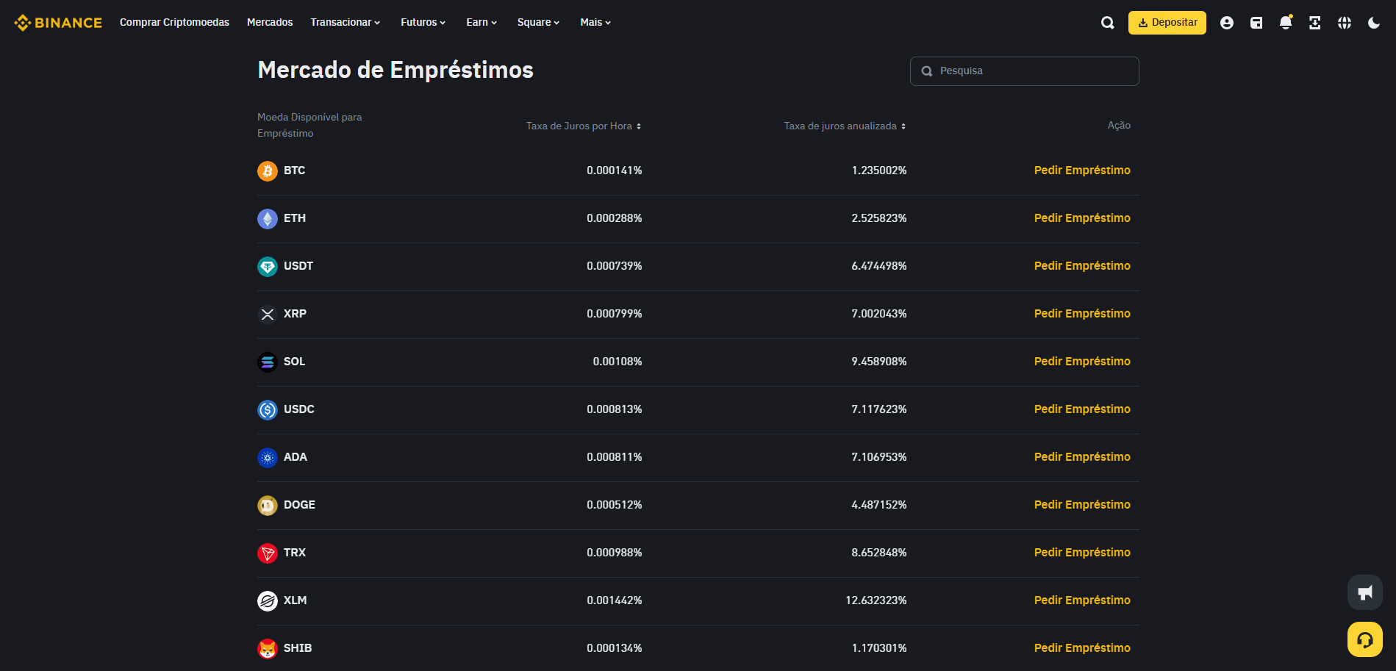Expand the Mais menu

(595, 23)
